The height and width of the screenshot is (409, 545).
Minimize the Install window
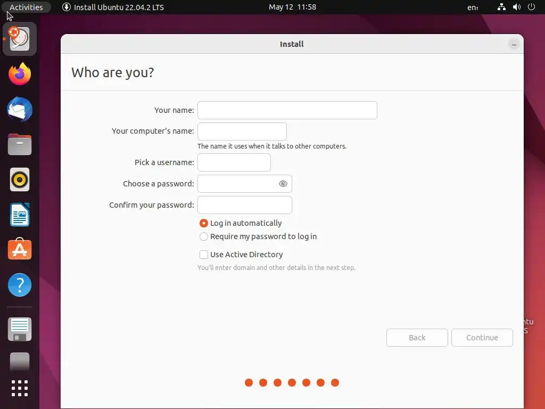[x=514, y=45]
